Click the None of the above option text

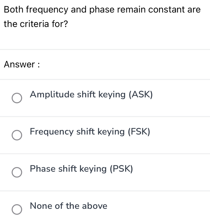(x=68, y=206)
